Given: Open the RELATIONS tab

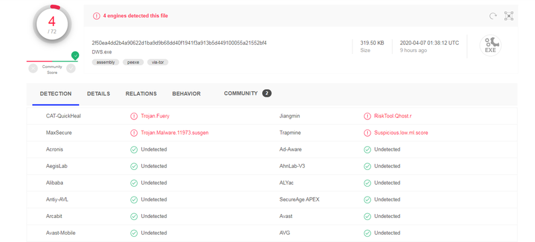Looking at the screenshot, I should [x=141, y=93].
